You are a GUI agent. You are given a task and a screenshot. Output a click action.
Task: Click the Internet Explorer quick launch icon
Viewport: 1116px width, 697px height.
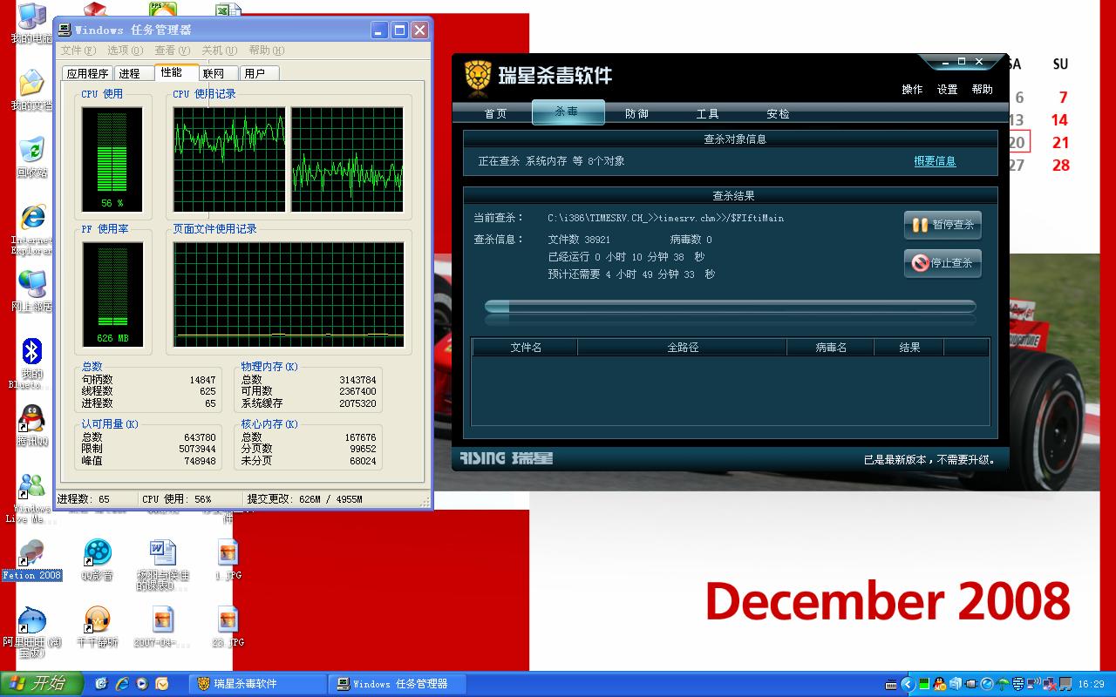(x=122, y=684)
